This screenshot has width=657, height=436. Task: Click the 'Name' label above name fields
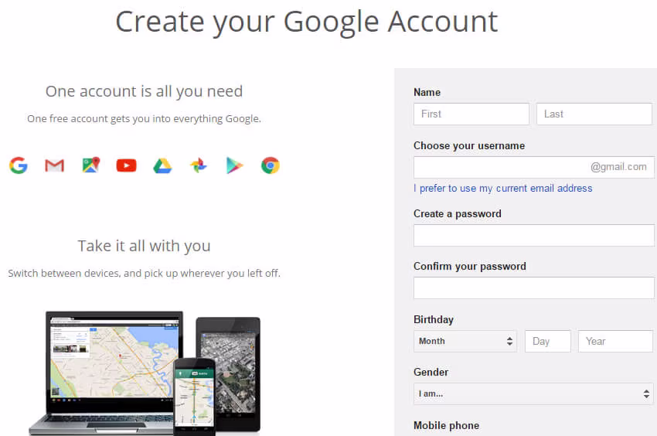pos(427,92)
